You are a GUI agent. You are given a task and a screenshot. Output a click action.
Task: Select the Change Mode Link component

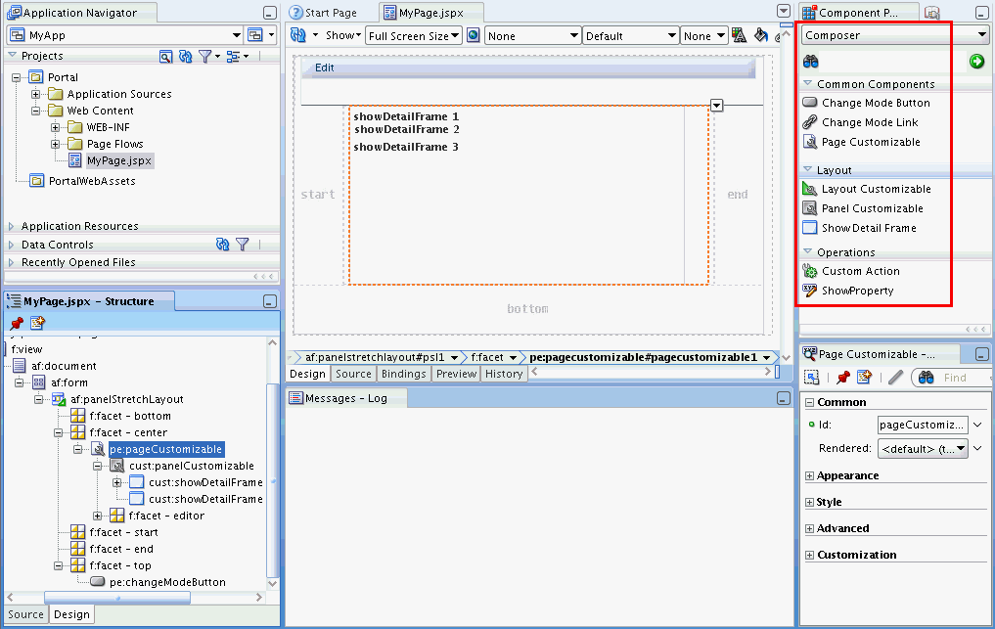[x=860, y=122]
